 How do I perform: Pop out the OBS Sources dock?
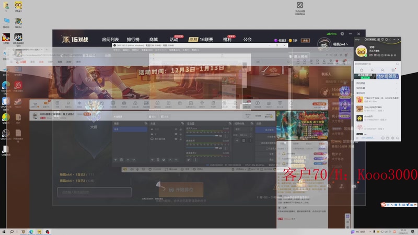tap(182, 124)
